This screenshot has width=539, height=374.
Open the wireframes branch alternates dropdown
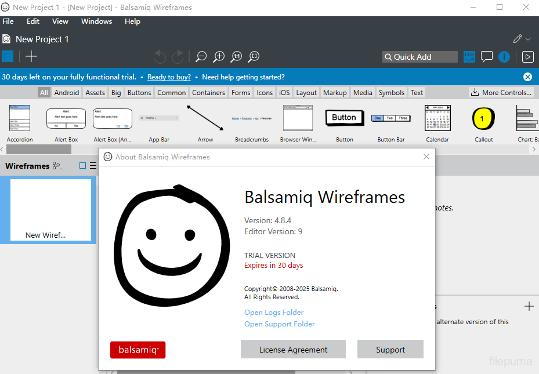(x=57, y=166)
